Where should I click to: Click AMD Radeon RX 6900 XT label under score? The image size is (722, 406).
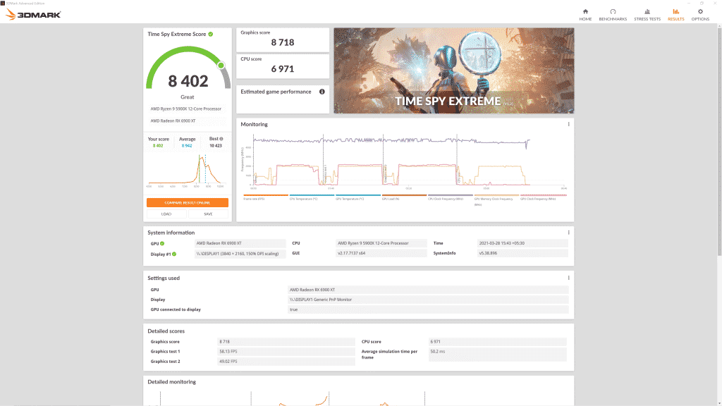click(173, 121)
